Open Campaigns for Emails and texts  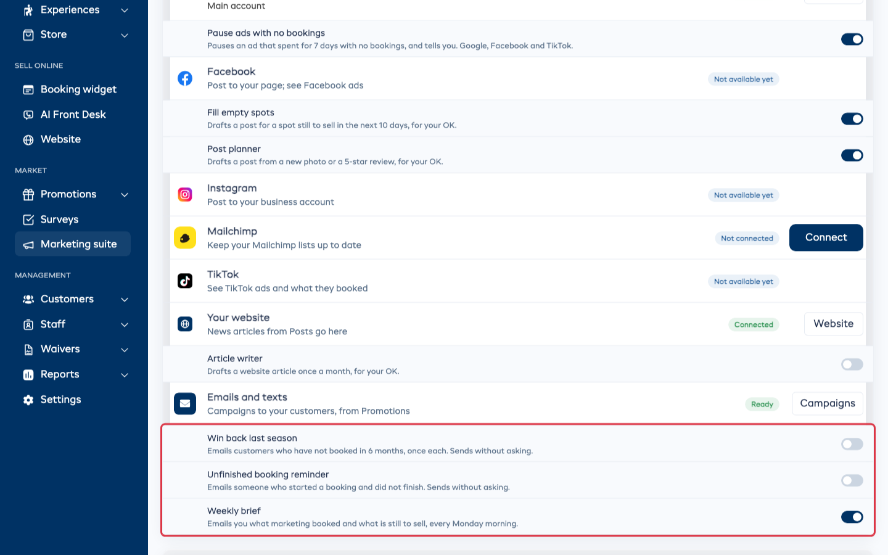point(828,403)
